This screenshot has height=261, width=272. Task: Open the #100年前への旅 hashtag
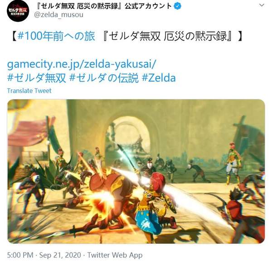click(56, 36)
